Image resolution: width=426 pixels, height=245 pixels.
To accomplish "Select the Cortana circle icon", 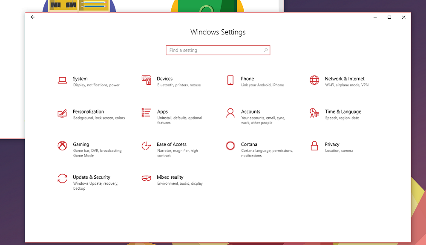I will [230, 145].
